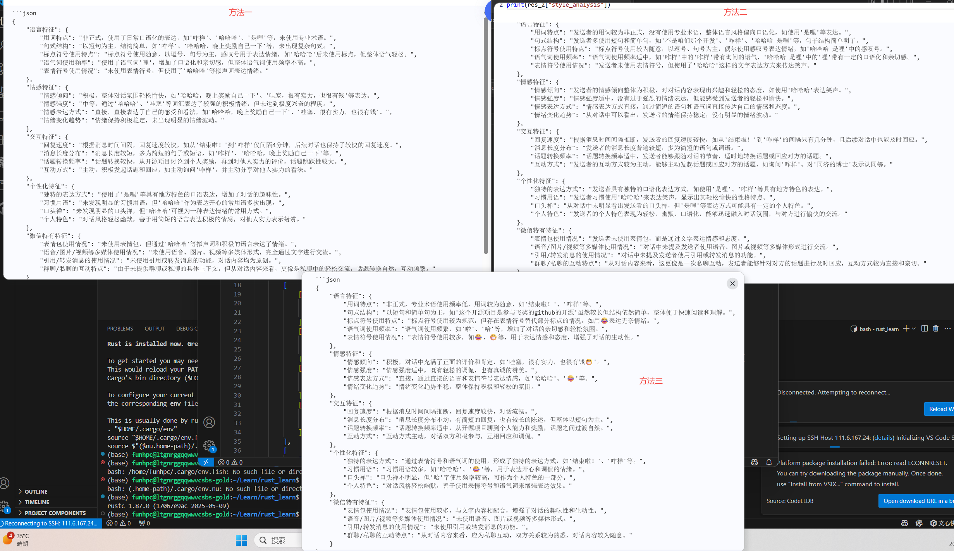
Task: Switch to the OUTPUT tab
Action: click(x=155, y=329)
